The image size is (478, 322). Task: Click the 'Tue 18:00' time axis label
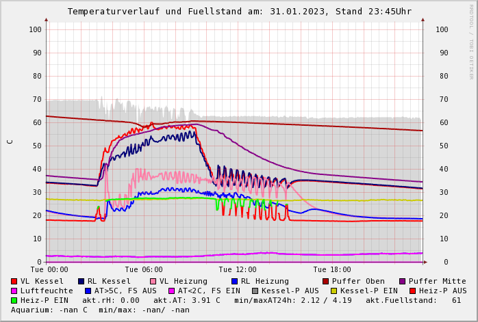332,270
